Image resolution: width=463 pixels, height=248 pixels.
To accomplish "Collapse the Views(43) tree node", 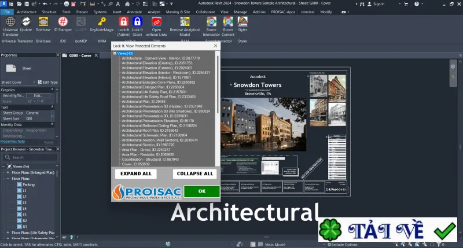I will pyautogui.click(x=115, y=53).
